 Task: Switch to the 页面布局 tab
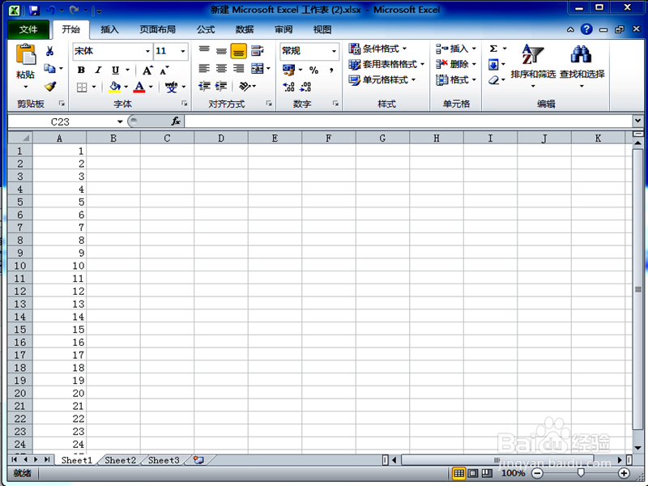(157, 30)
